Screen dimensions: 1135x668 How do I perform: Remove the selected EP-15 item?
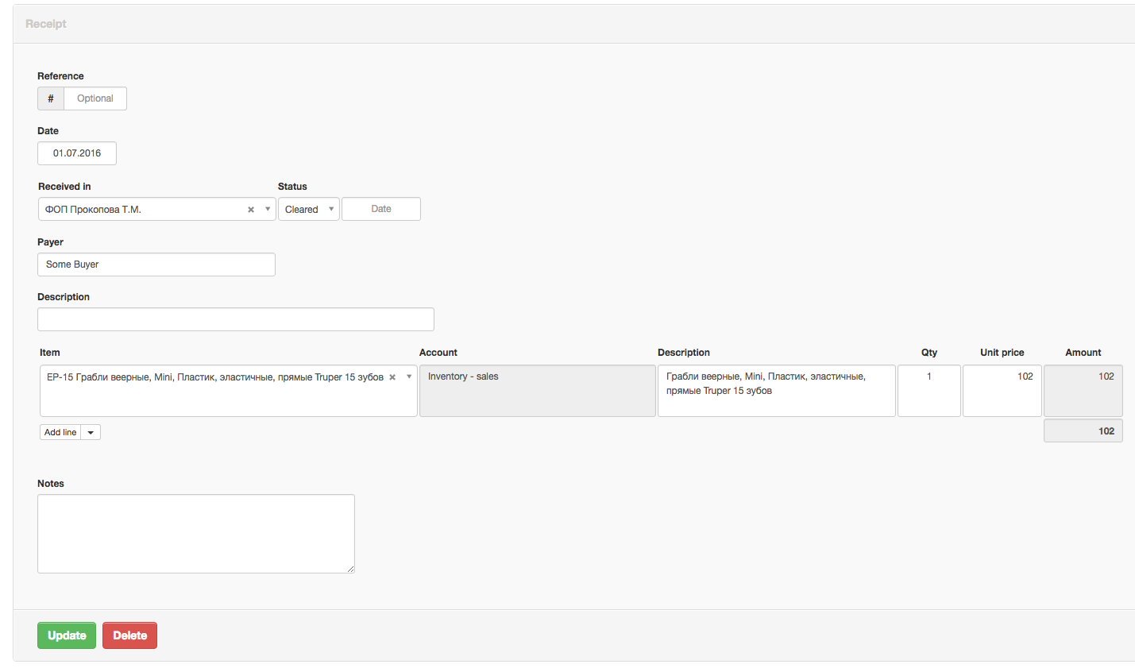pos(392,377)
